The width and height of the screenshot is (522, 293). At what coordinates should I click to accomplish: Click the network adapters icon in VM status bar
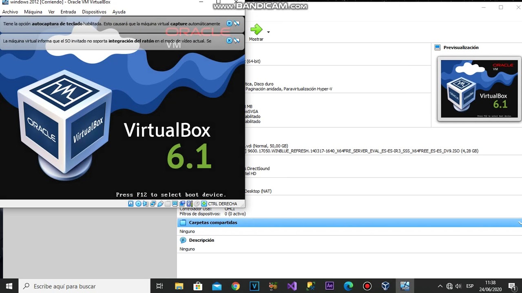153,203
